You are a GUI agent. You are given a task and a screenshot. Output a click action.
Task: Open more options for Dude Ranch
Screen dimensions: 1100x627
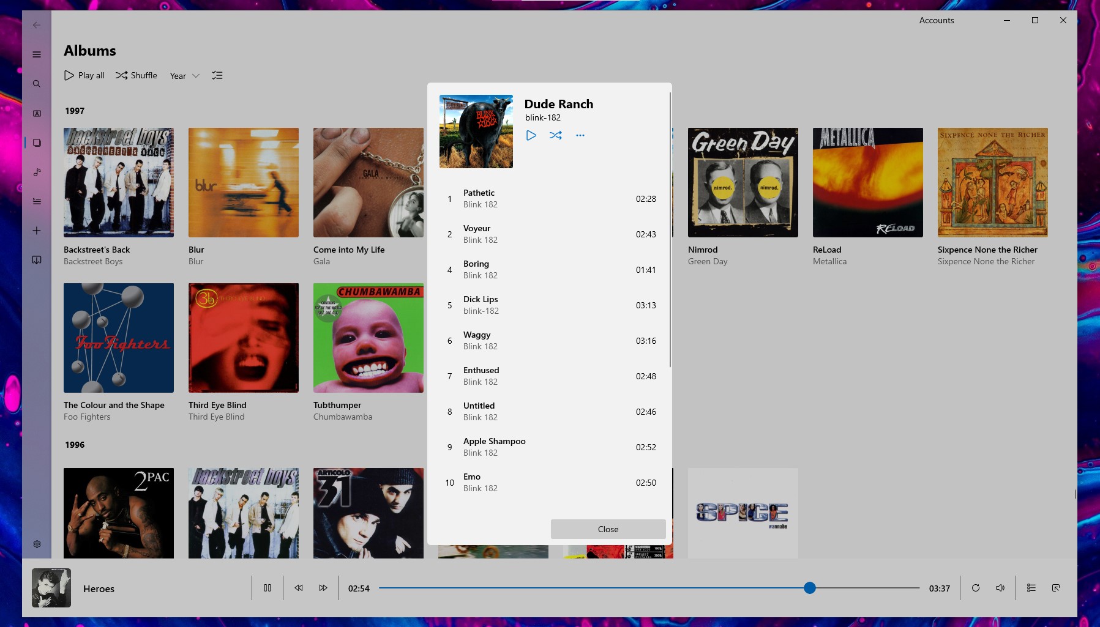580,135
